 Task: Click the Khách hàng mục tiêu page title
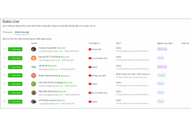pos(133,74)
